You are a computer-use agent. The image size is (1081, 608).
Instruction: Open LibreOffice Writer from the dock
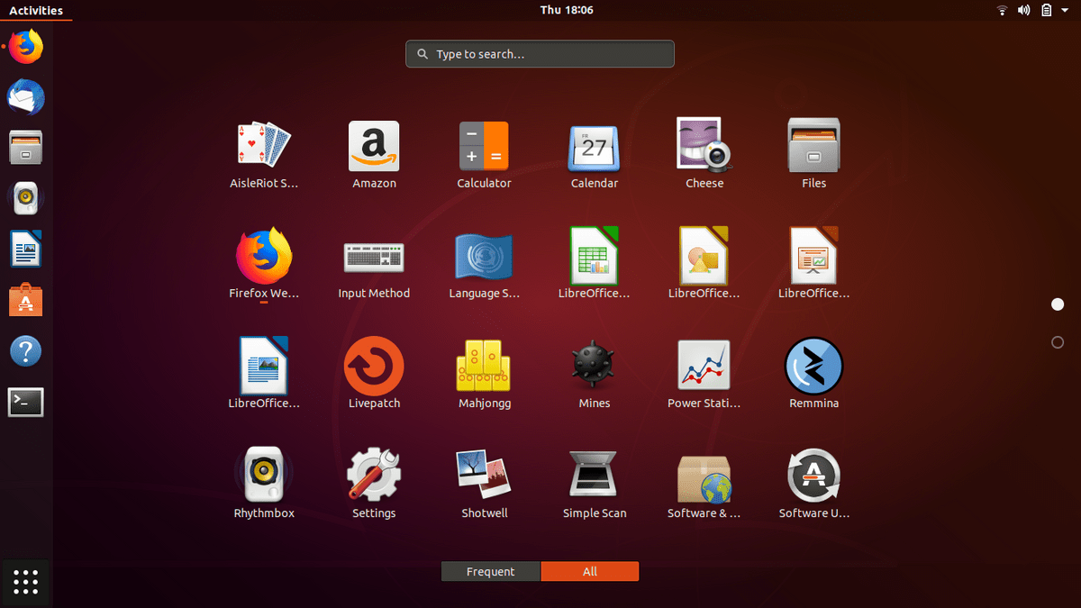26,249
